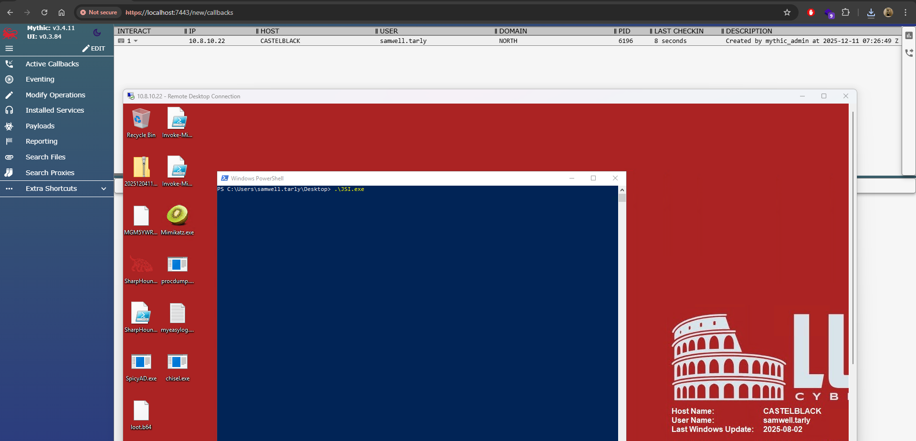Click the EDIT button in sidebar
The width and height of the screenshot is (916, 441).
point(94,48)
